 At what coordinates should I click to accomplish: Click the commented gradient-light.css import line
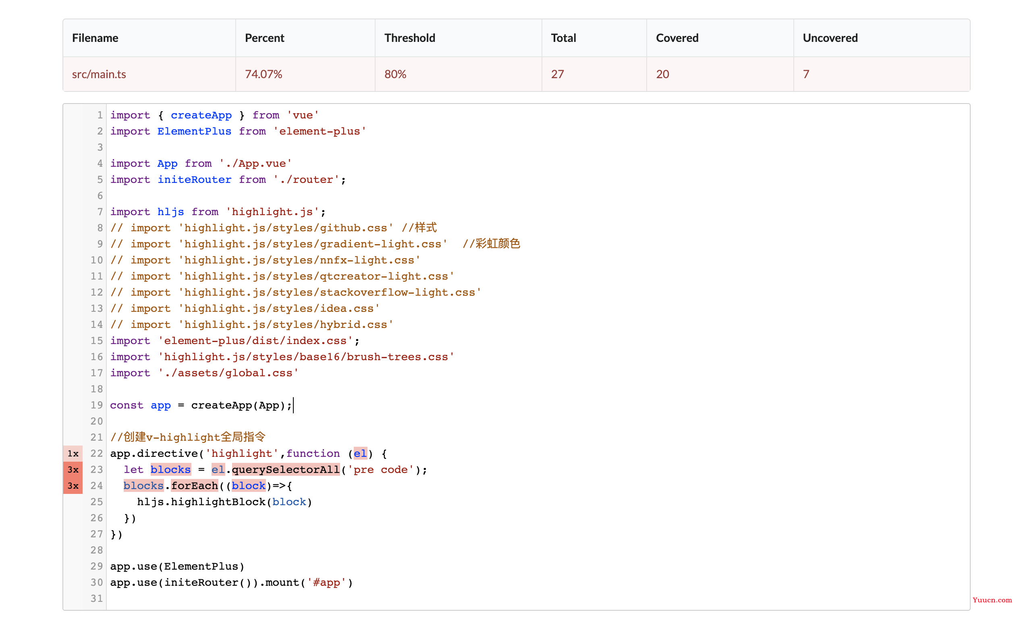(315, 244)
